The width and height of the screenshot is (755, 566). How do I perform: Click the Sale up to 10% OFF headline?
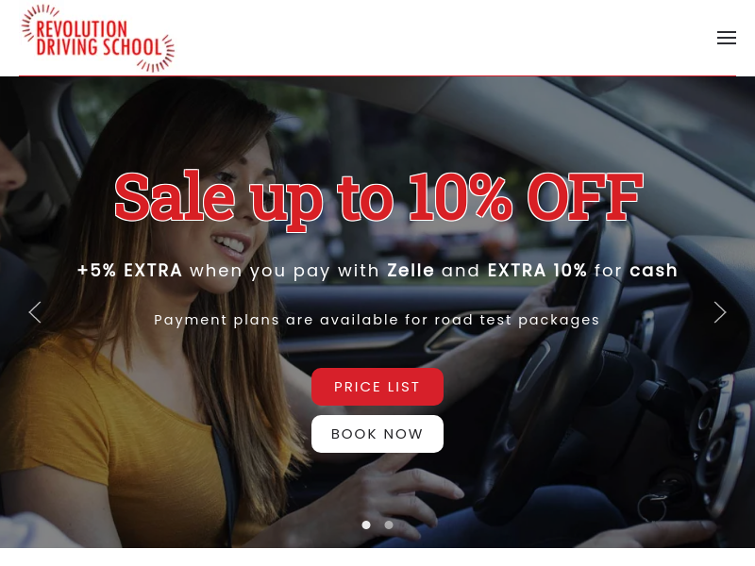379,198
